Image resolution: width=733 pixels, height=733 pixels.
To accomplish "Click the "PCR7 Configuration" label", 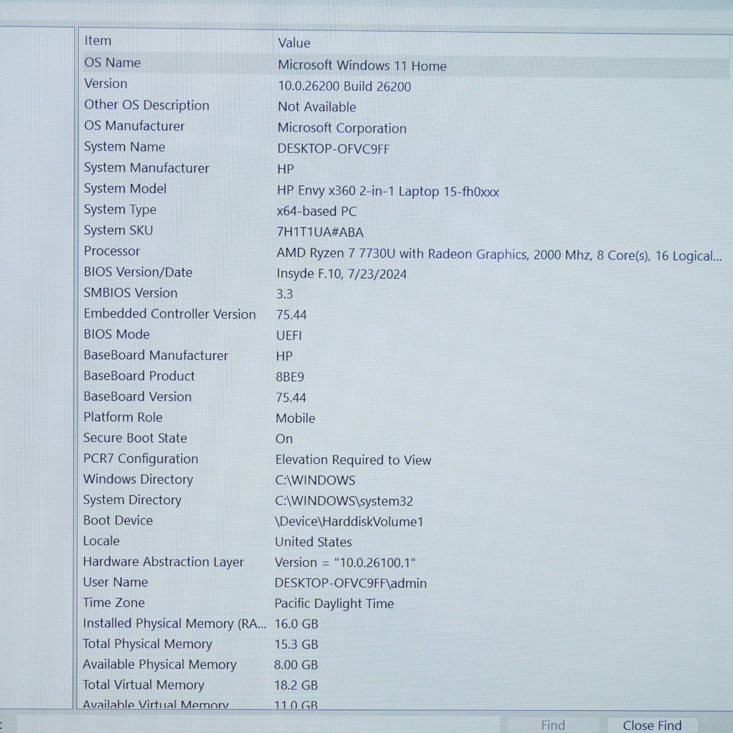I will (141, 459).
